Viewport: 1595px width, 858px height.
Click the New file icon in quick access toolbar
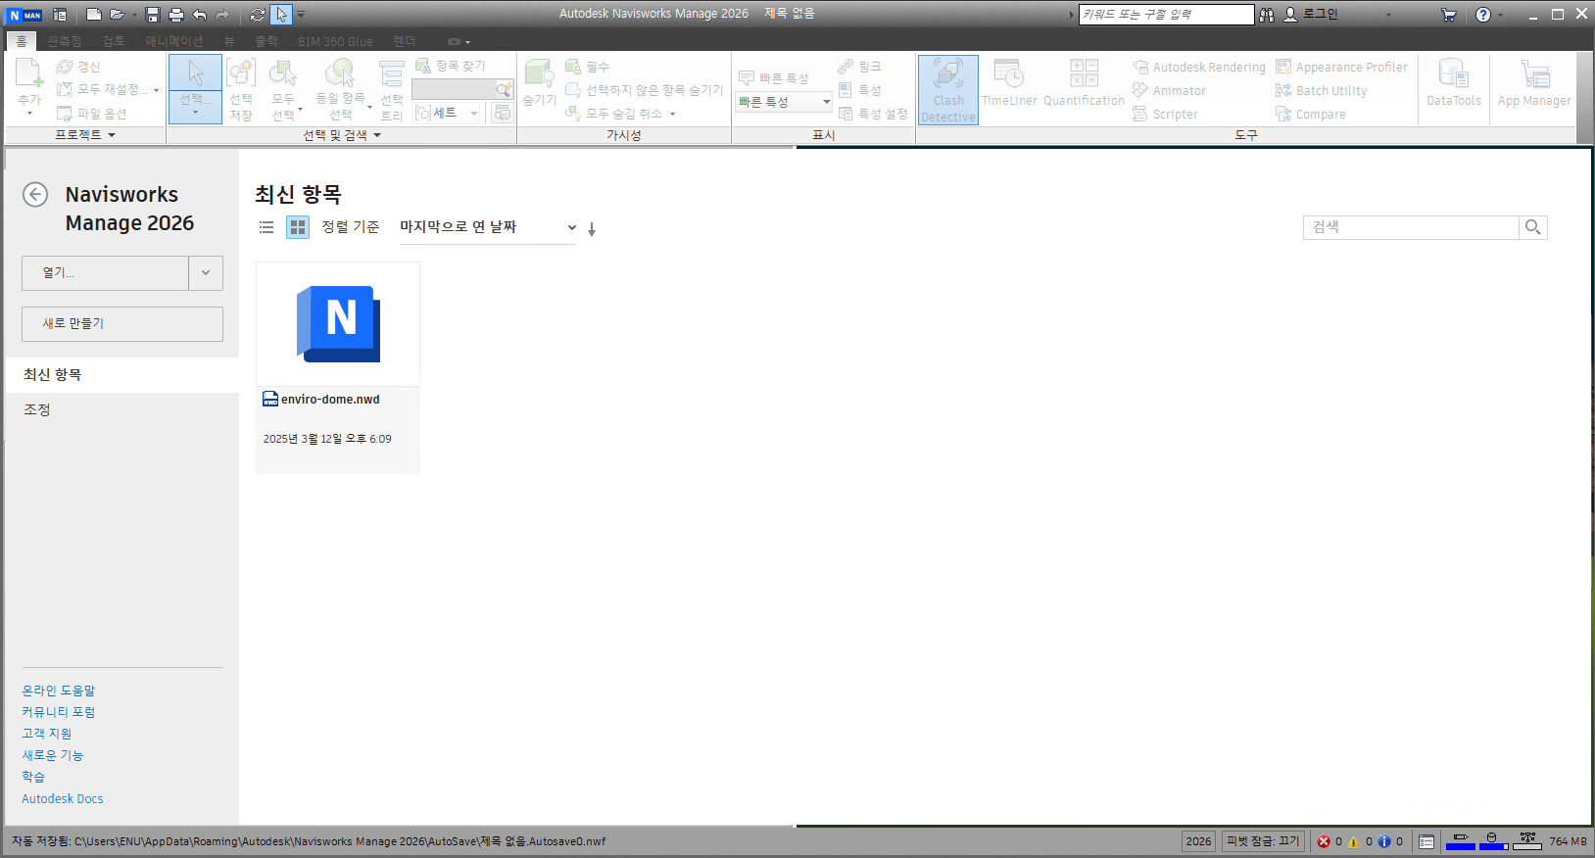[x=94, y=15]
